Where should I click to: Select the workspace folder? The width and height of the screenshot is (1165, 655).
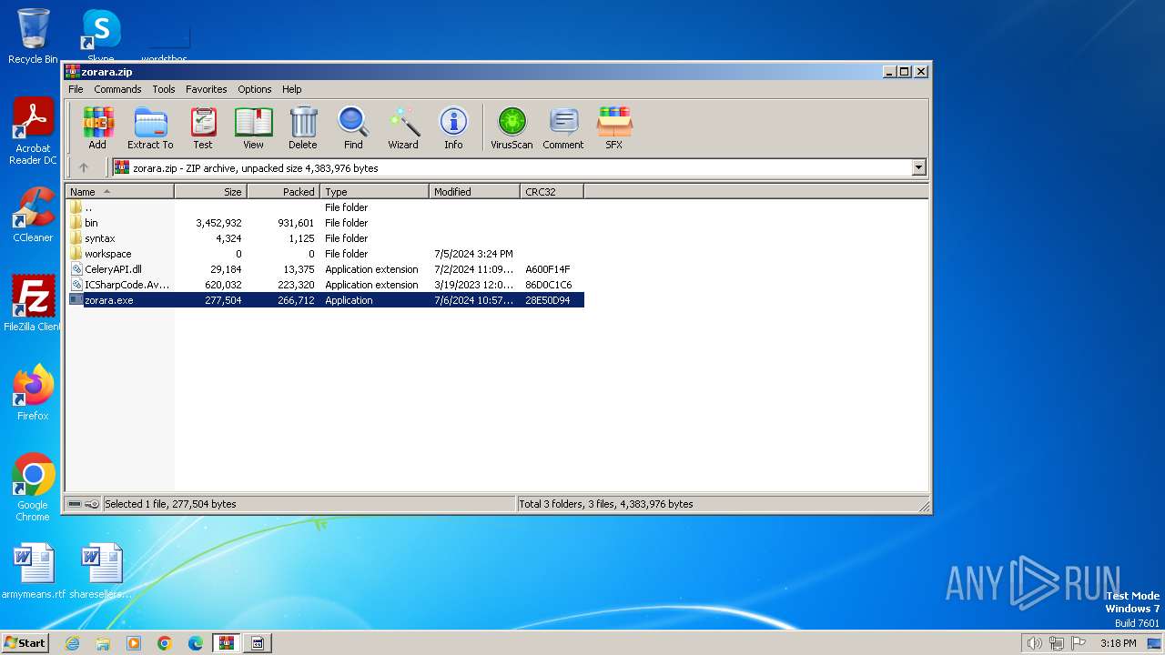point(325,254)
